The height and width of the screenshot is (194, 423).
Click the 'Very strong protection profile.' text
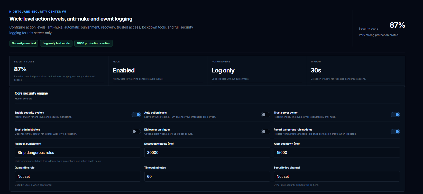point(379,35)
